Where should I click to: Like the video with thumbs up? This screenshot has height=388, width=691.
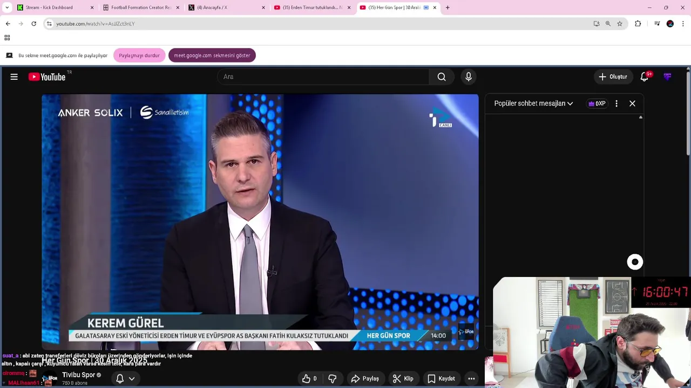(309, 379)
